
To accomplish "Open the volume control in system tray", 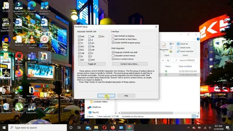I will [x=210, y=128].
